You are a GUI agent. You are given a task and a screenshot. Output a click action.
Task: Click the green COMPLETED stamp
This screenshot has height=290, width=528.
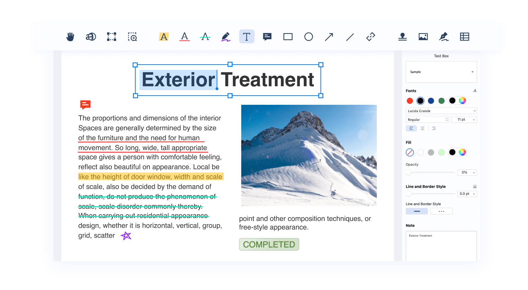tap(269, 245)
